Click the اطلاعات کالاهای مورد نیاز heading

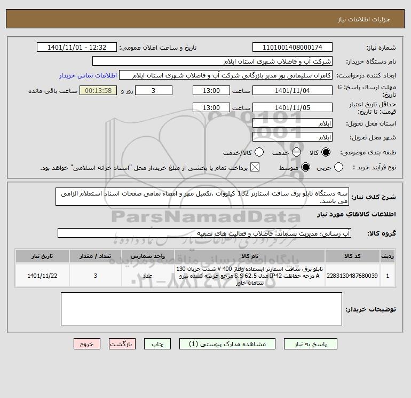point(357,214)
